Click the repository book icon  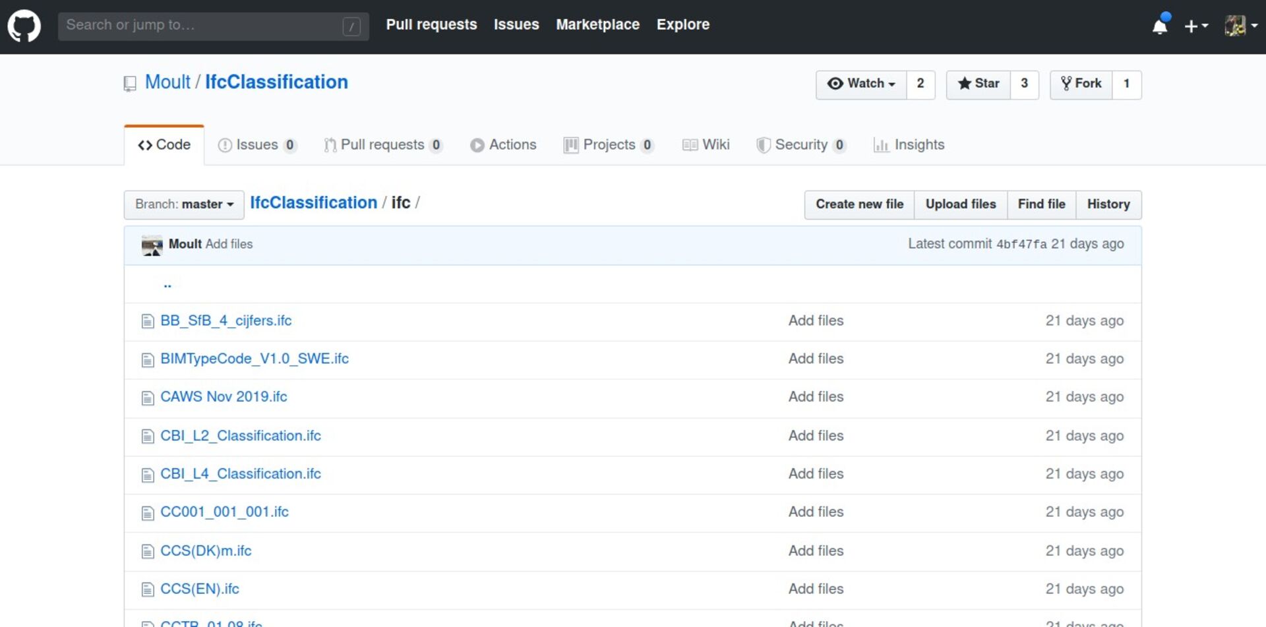tap(130, 84)
